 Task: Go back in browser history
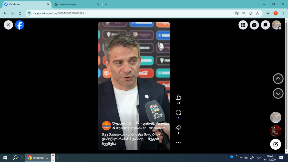pos(5,13)
